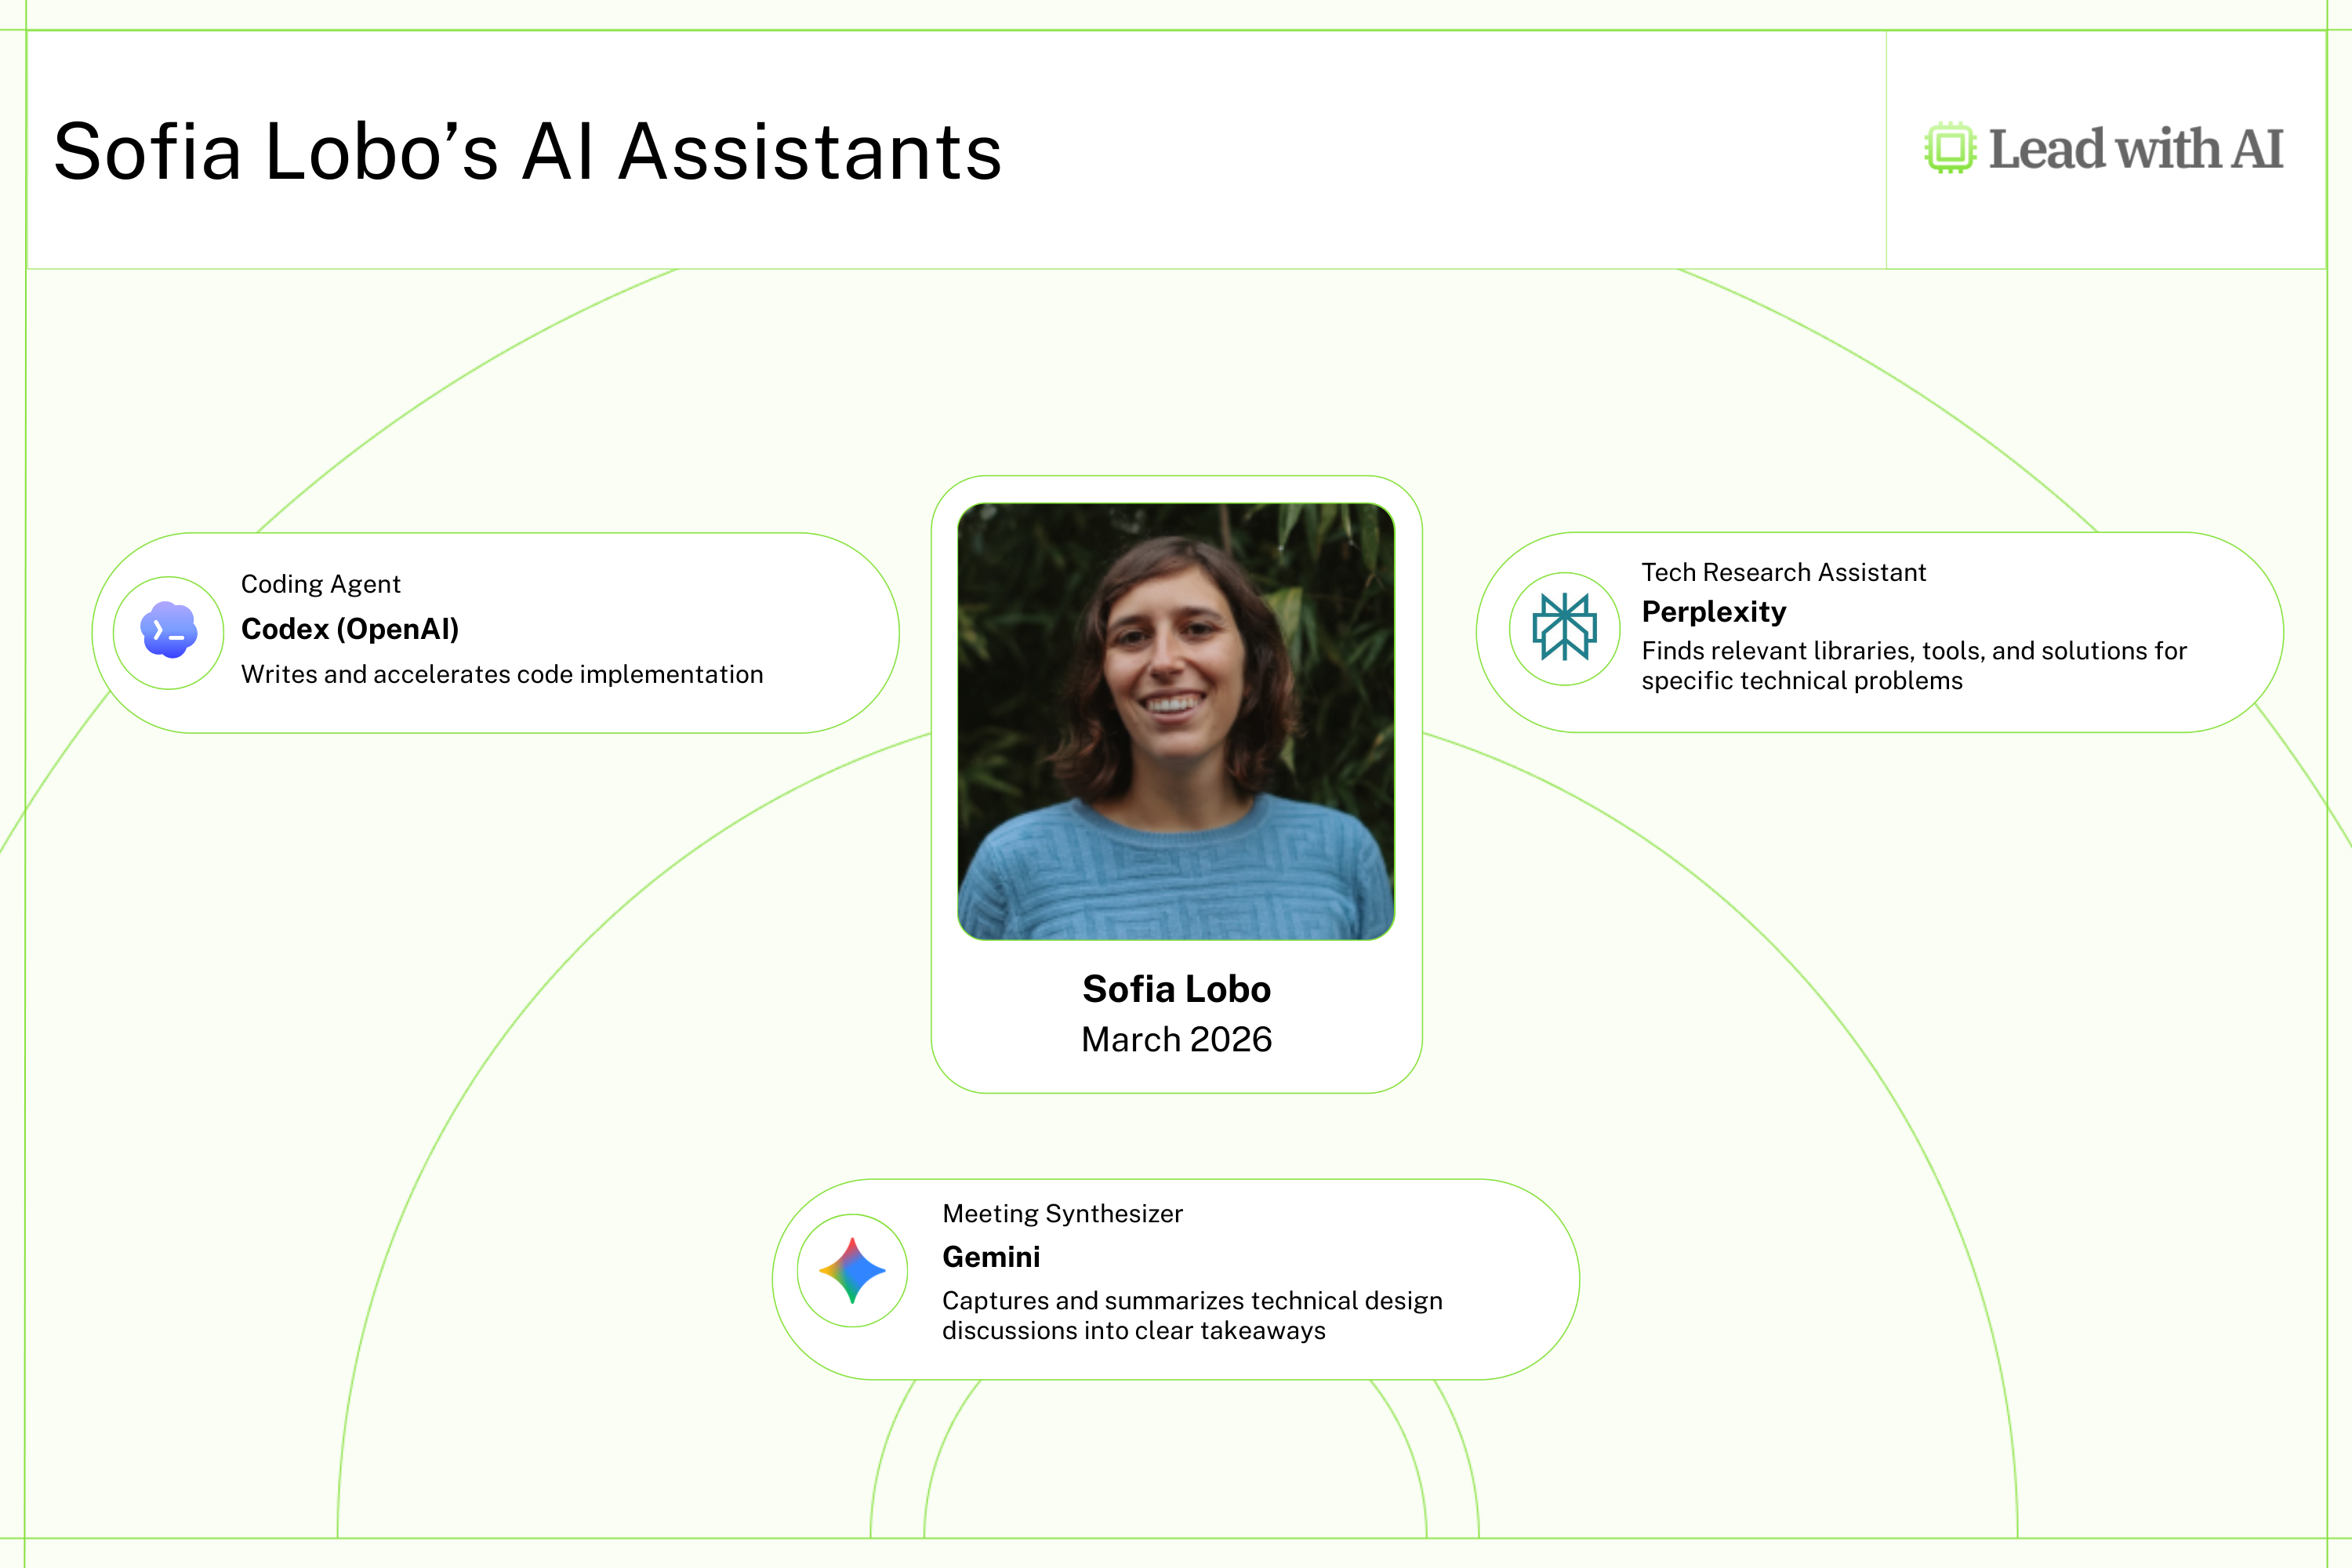This screenshot has height=1568, width=2352.
Task: Click the "Lead with AI" logo text
Action: click(x=2135, y=150)
